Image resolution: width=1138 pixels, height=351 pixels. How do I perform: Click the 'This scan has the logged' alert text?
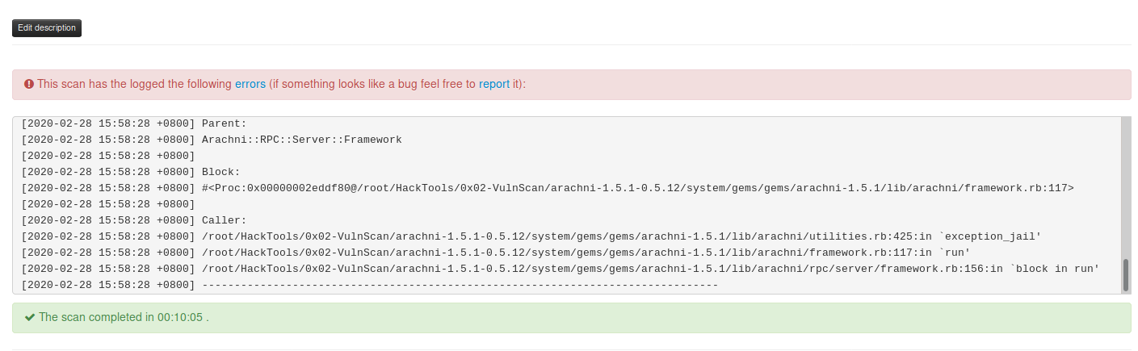point(134,84)
